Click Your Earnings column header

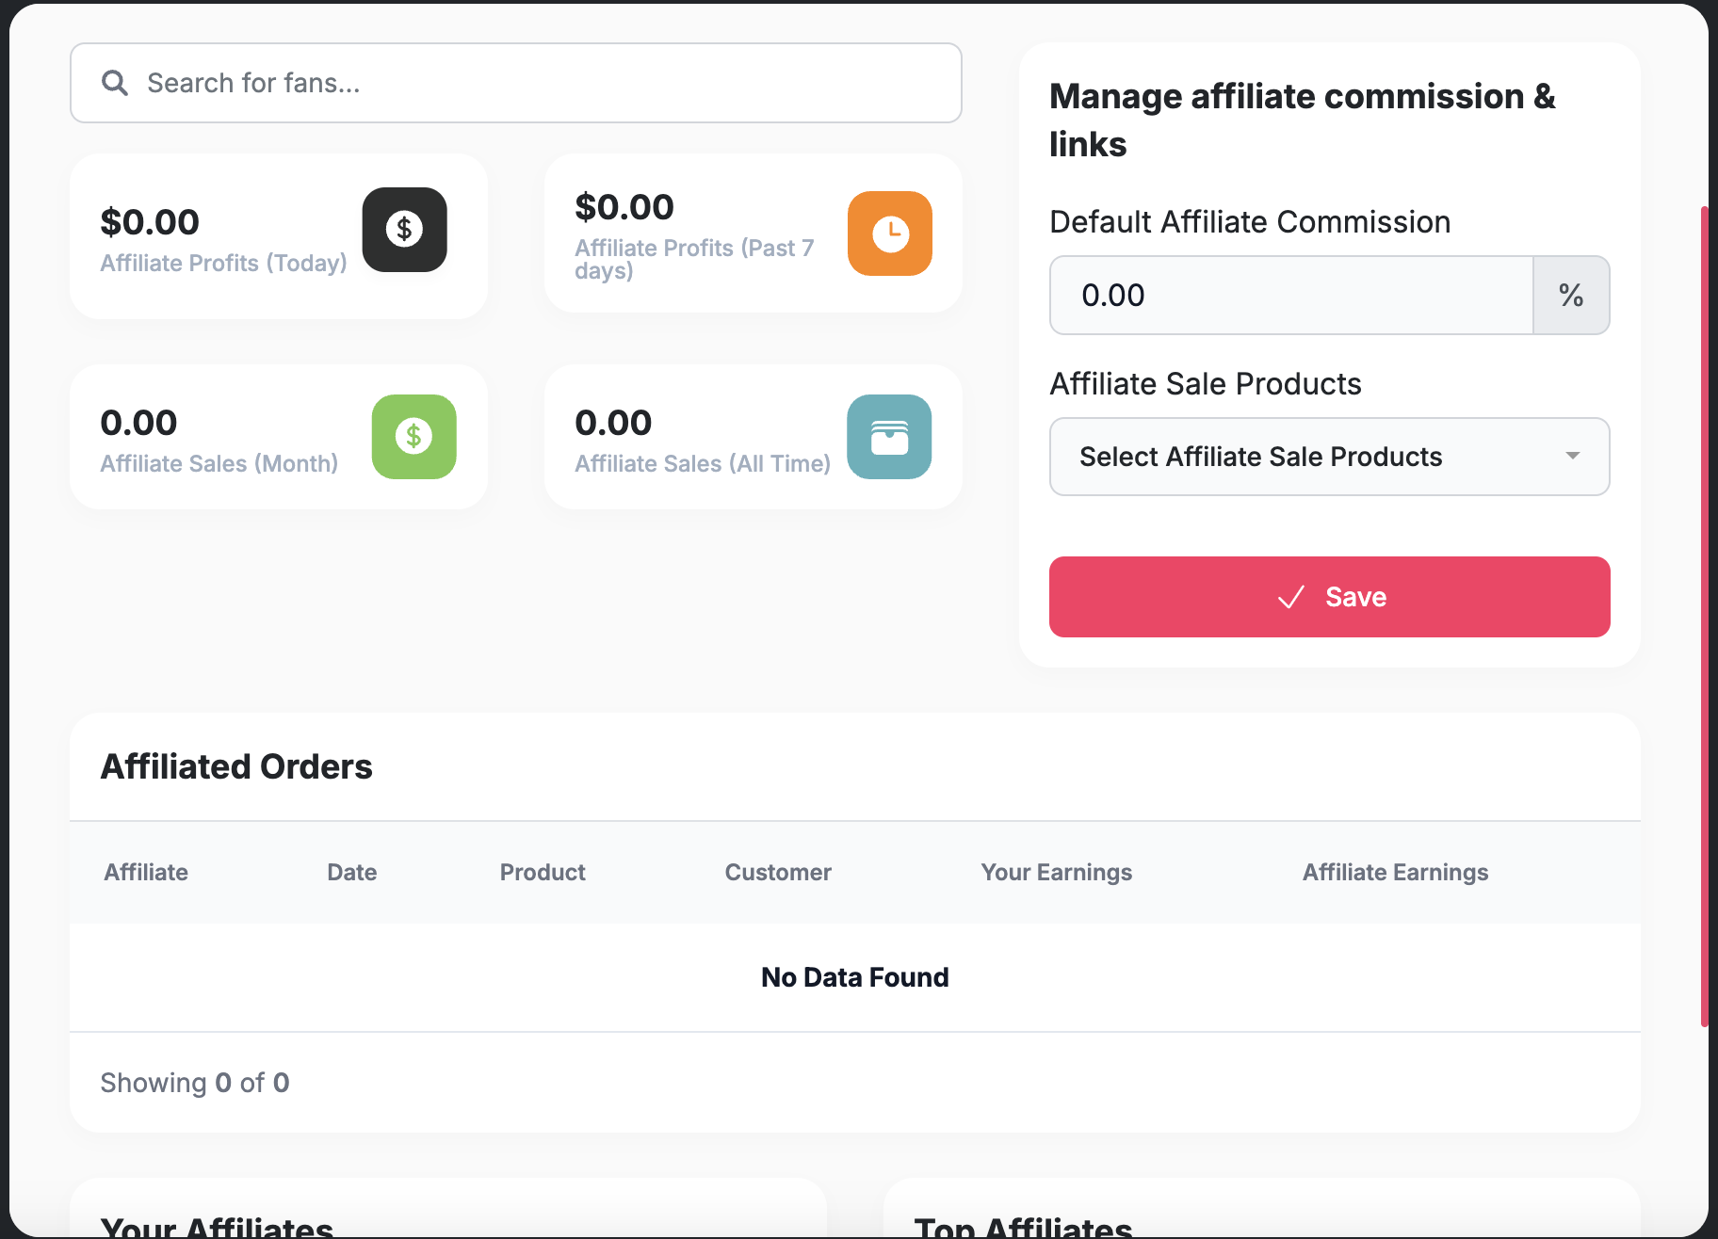point(1057,872)
